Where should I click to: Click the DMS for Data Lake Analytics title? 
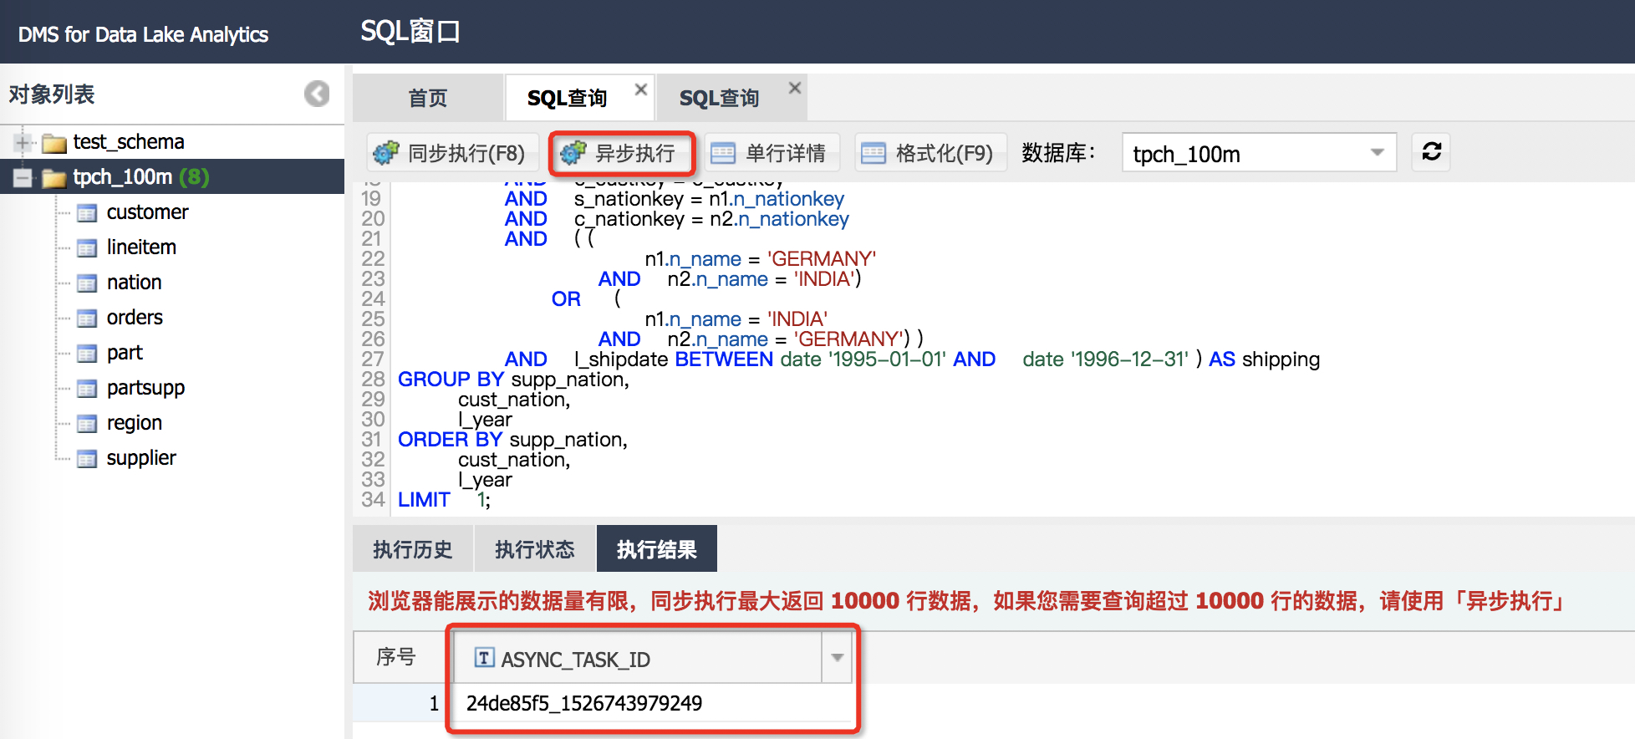(x=143, y=34)
